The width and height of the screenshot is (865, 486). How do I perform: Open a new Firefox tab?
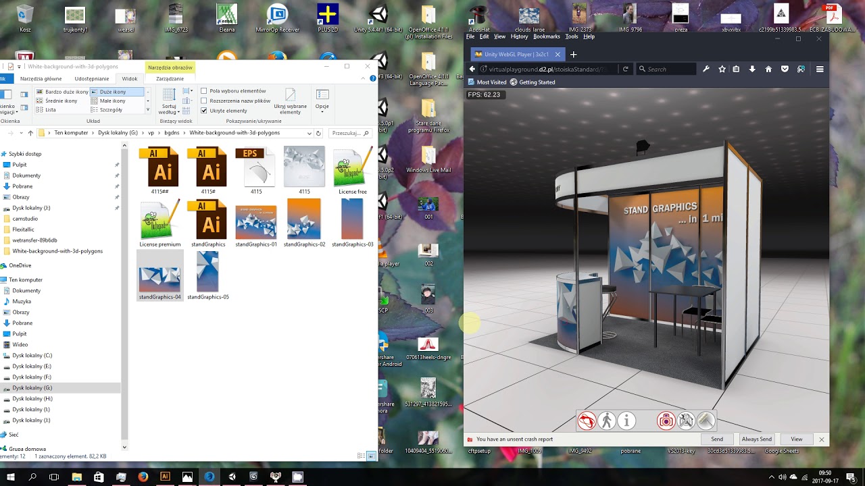574,54
